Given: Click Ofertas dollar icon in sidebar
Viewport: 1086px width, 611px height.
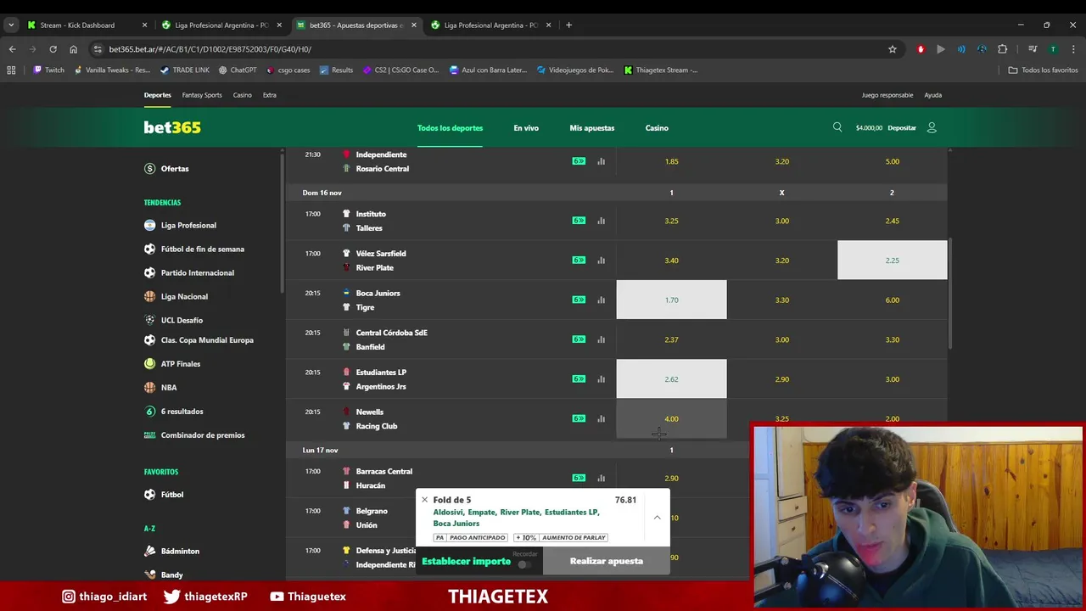Looking at the screenshot, I should tap(150, 169).
